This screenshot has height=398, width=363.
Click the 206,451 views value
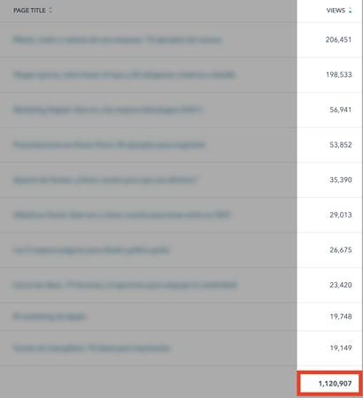pos(338,40)
